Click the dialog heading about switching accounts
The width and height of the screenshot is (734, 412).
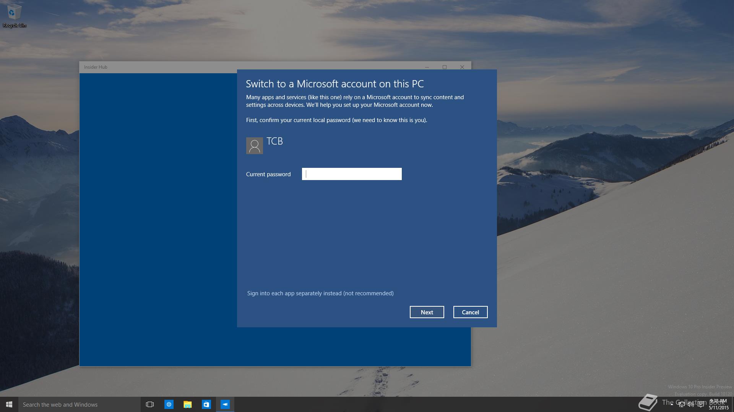pyautogui.click(x=335, y=84)
